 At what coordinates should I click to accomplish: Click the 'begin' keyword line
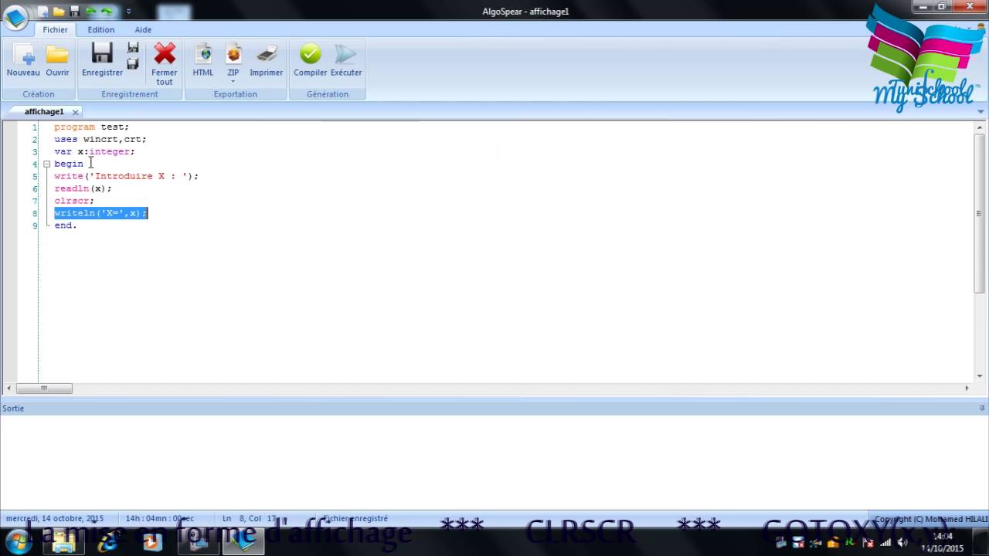(x=69, y=164)
